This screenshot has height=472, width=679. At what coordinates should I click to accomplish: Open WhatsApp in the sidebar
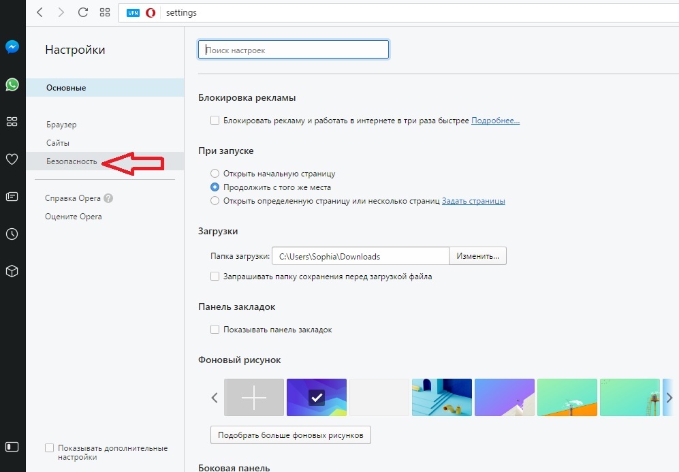(12, 84)
